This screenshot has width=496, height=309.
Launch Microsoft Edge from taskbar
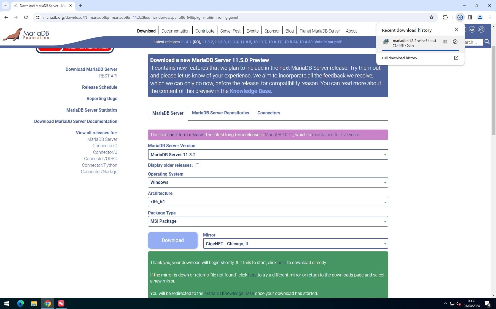point(21,303)
